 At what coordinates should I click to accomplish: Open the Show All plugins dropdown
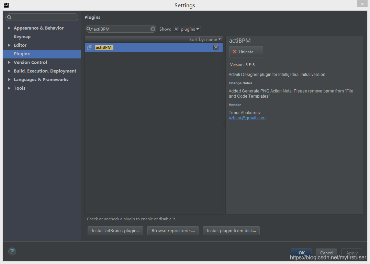[187, 29]
